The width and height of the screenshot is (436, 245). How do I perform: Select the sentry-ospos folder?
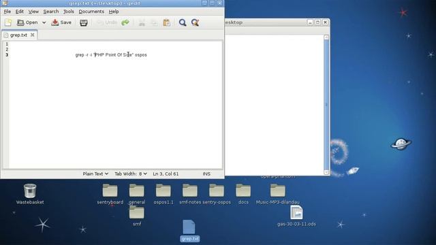point(217,194)
